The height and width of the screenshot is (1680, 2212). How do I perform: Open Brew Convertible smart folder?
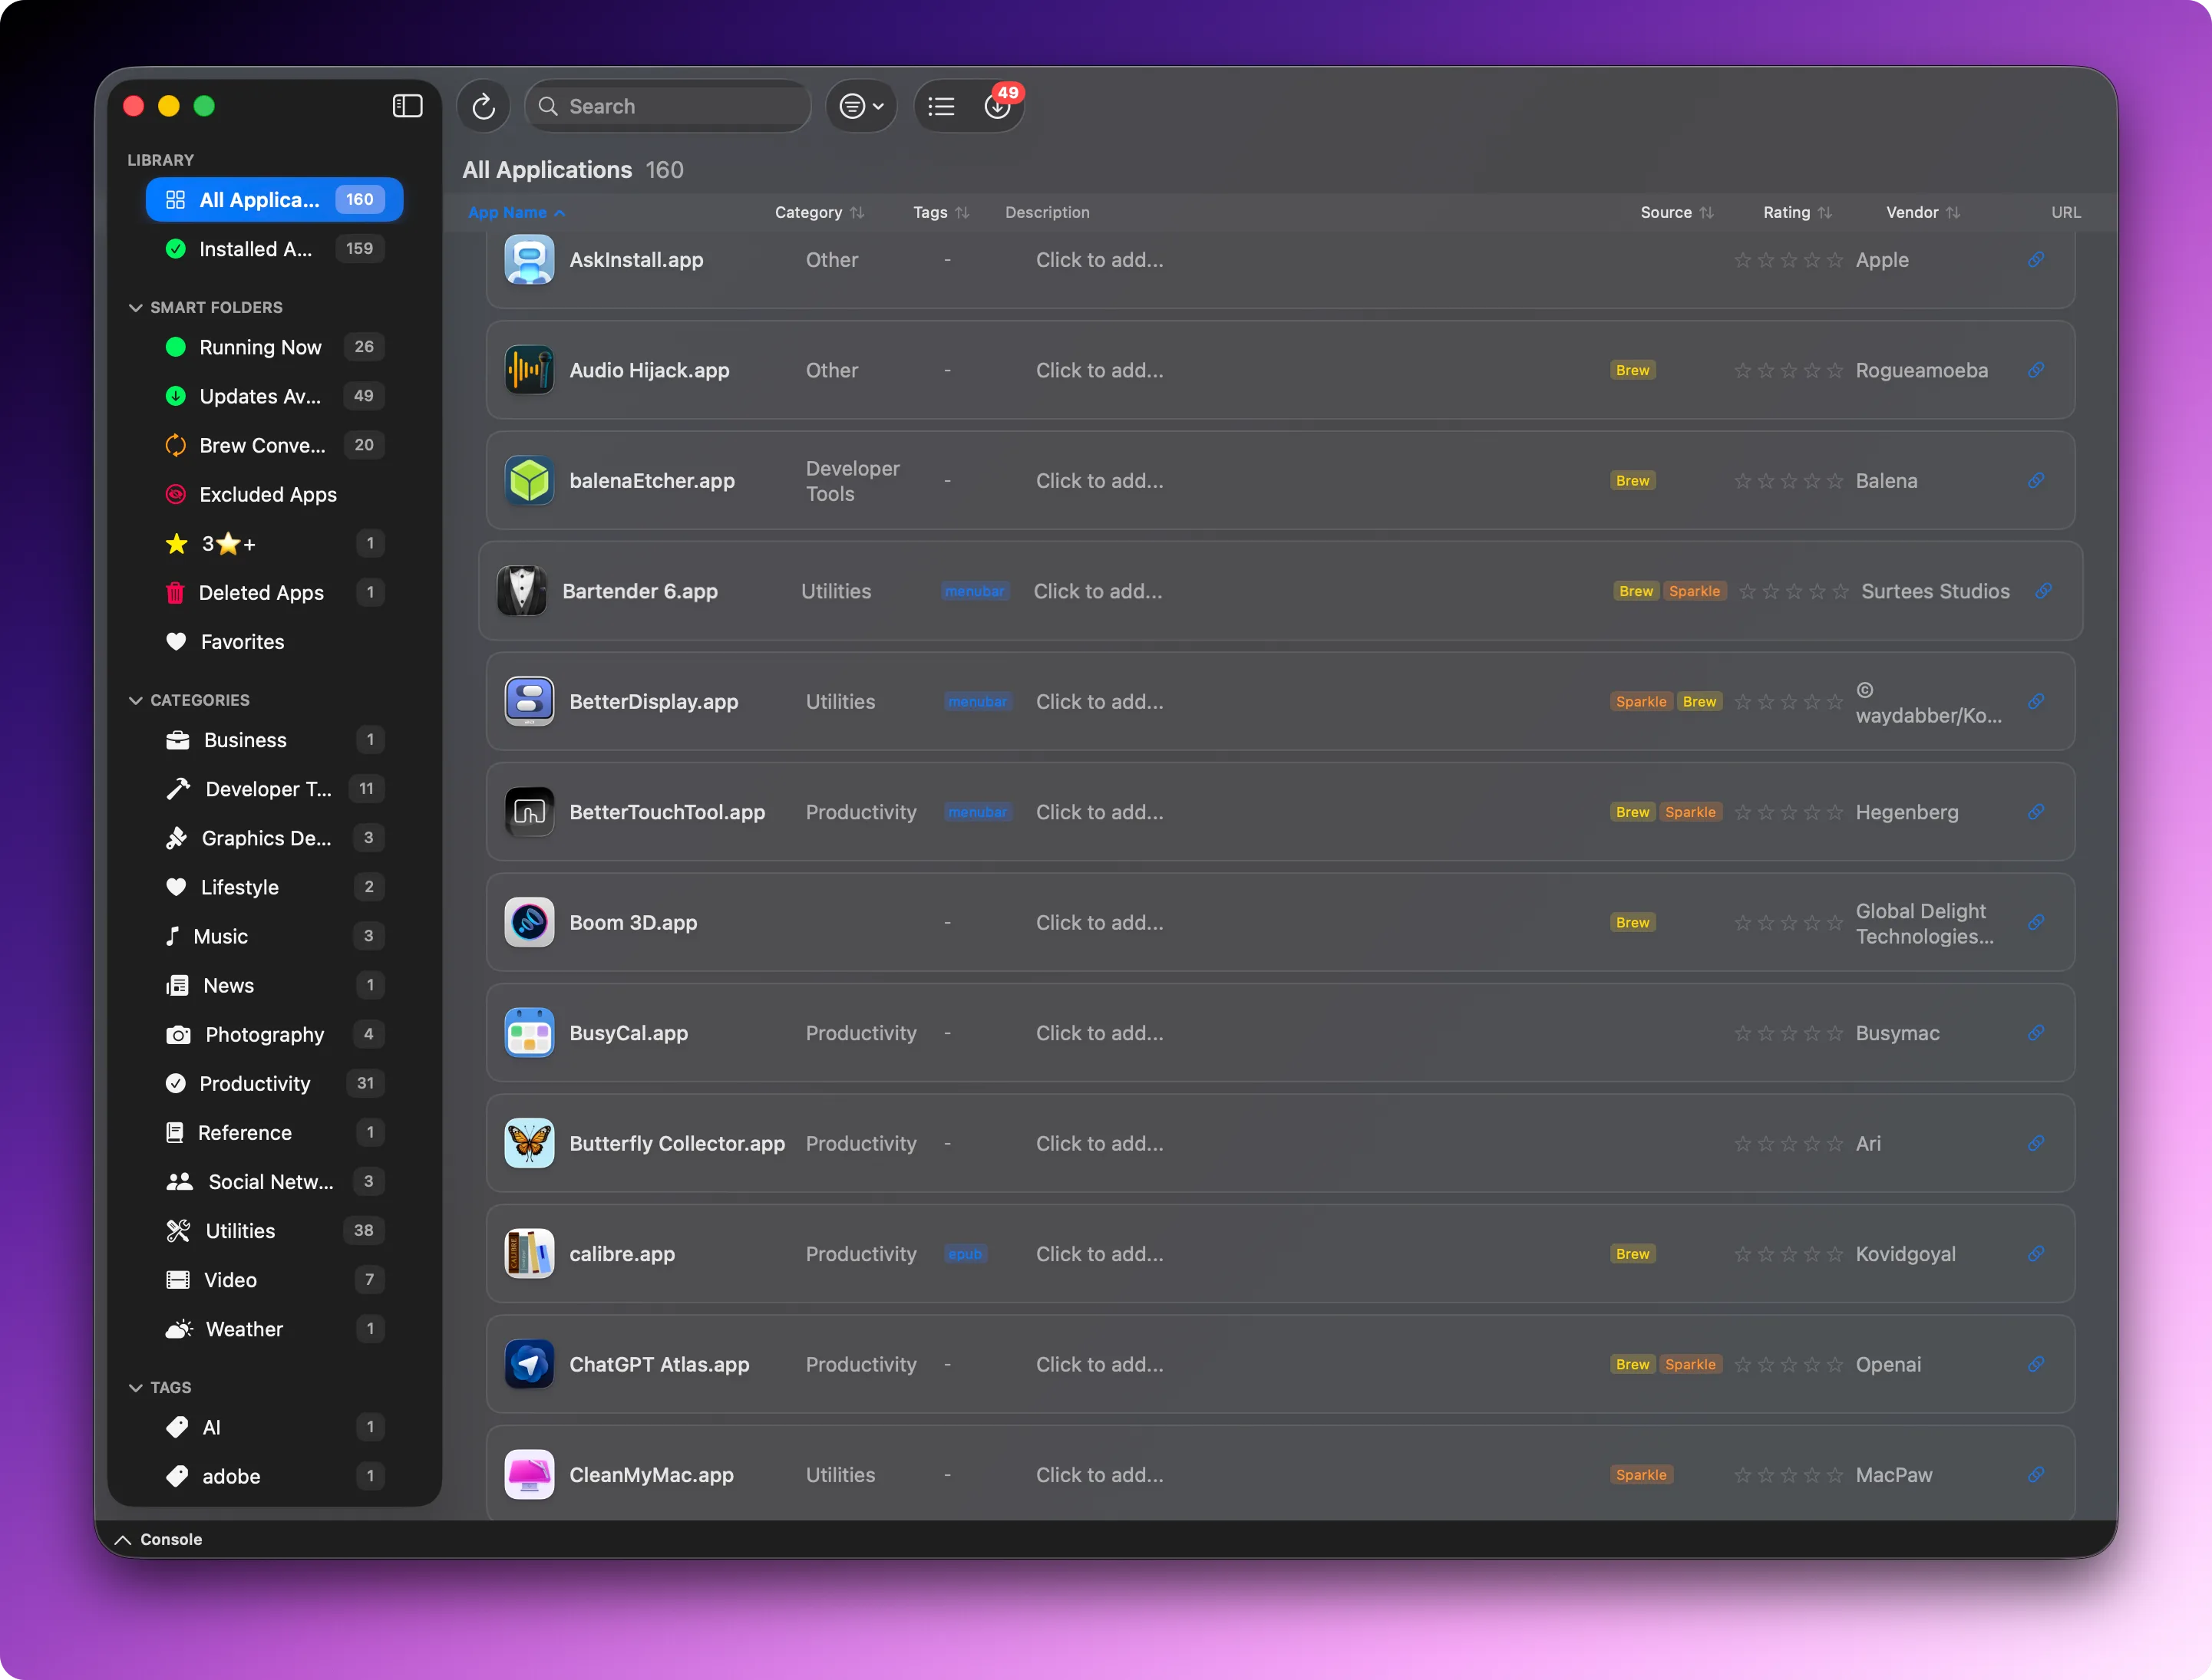274,445
